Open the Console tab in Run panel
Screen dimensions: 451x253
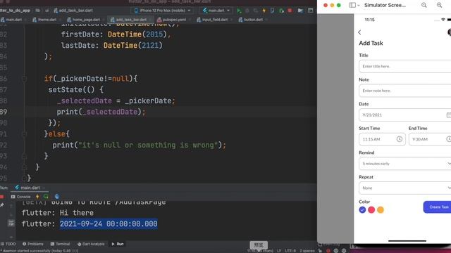click(20, 197)
